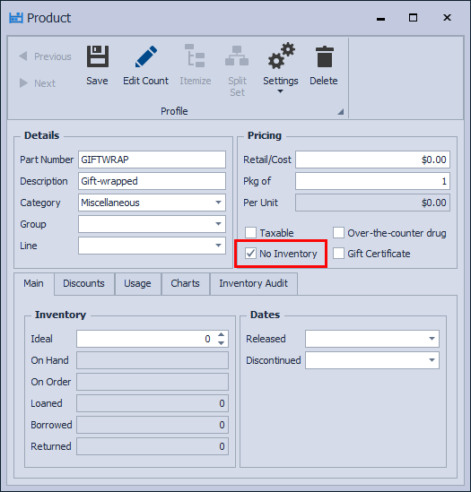Image resolution: width=471 pixels, height=492 pixels.
Task: Expand the Profile group dialog launcher
Action: pyautogui.click(x=340, y=112)
